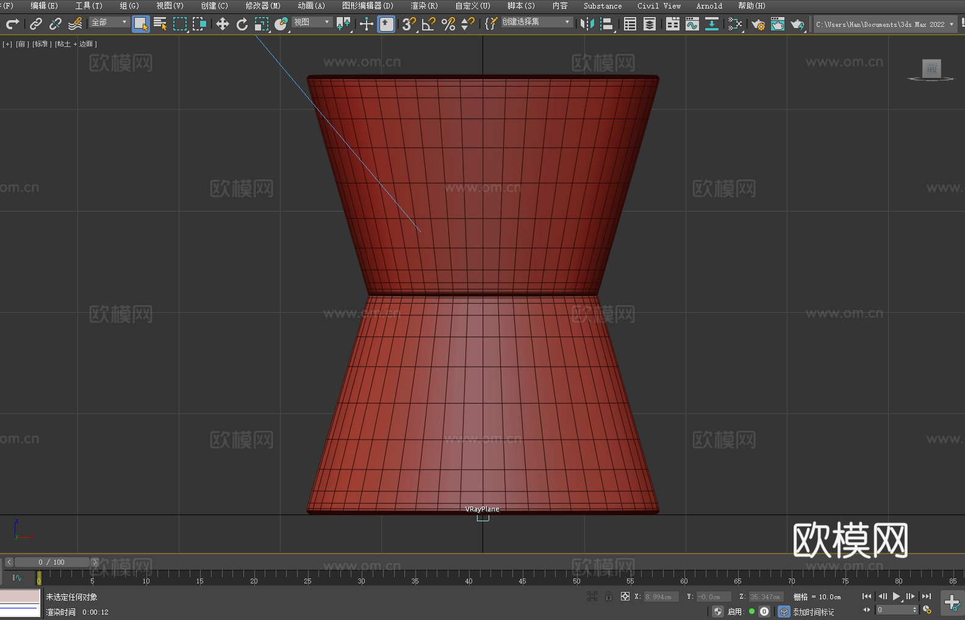Open Render Setup teapot icon
The image size is (965, 620).
pyautogui.click(x=758, y=24)
